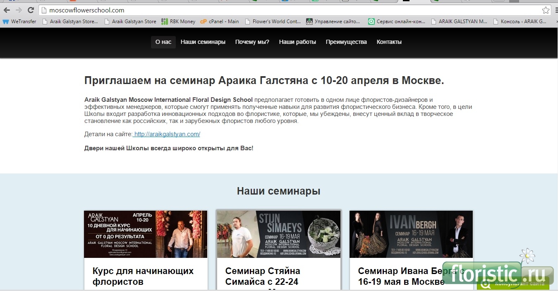The image size is (558, 291).
Task: Follow the araikgalstyan.com link
Action: 167,134
